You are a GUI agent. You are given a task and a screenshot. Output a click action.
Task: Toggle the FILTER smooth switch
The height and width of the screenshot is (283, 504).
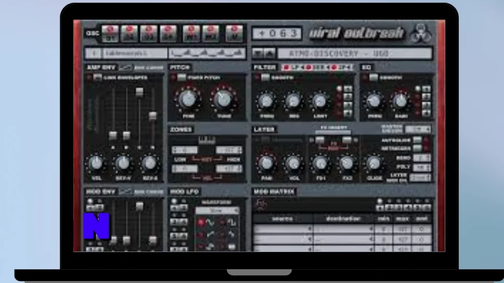point(265,77)
